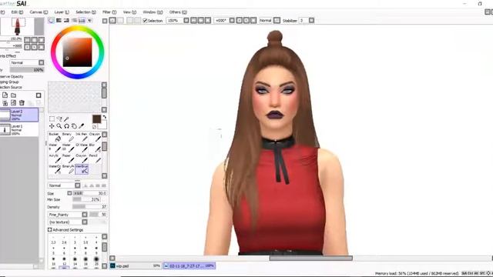The image size is (493, 277).
Task: Select the Layer 1 row
Action: pos(19,129)
